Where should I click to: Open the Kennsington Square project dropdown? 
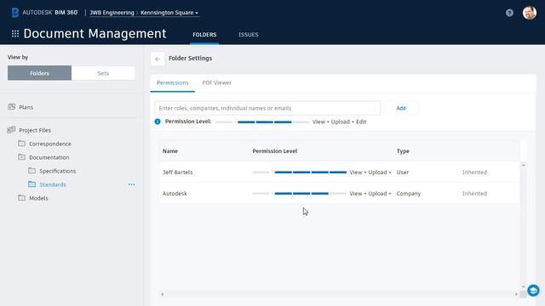[x=169, y=13]
